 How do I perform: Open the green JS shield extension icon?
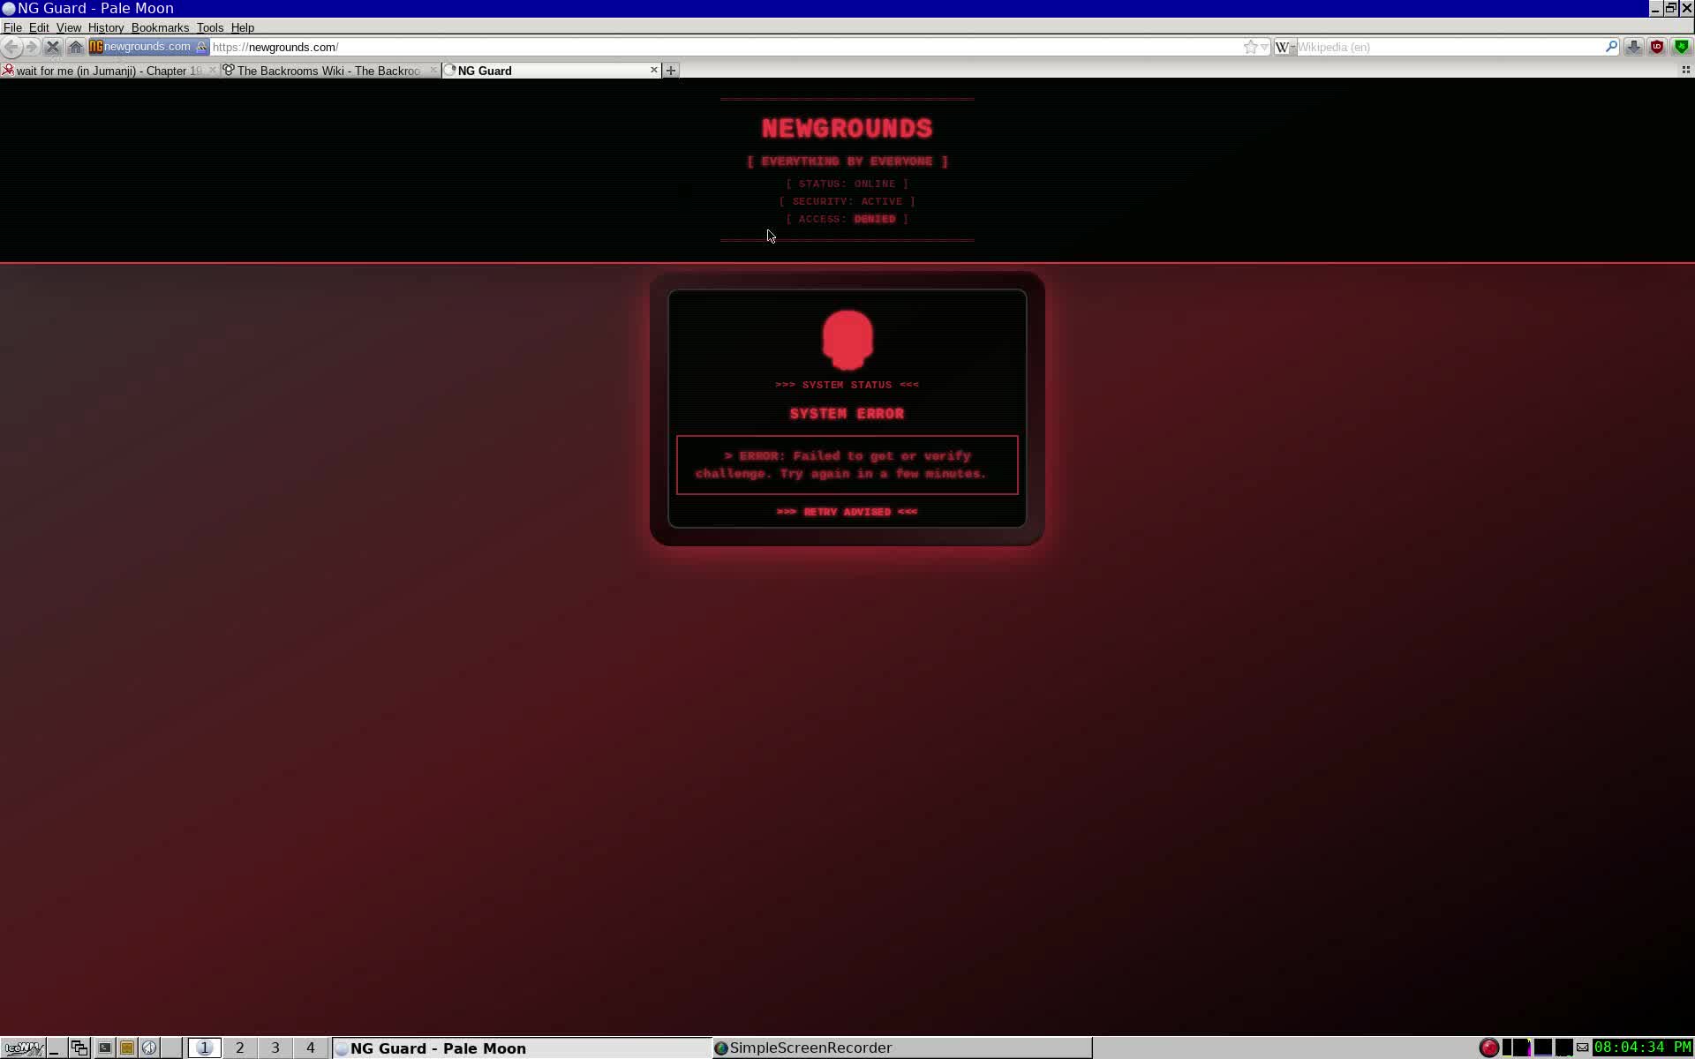point(1681,47)
